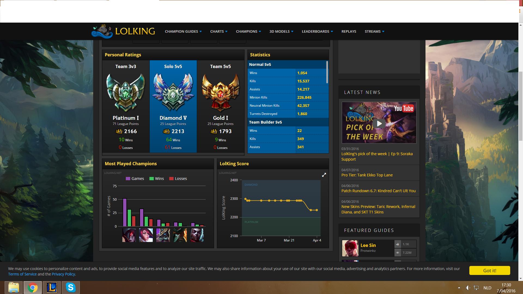Open the Streams dropdown menu
The height and width of the screenshot is (294, 523).
pos(375,31)
